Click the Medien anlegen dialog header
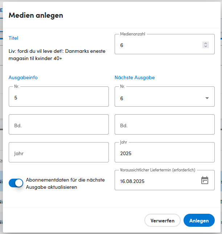 point(36,15)
